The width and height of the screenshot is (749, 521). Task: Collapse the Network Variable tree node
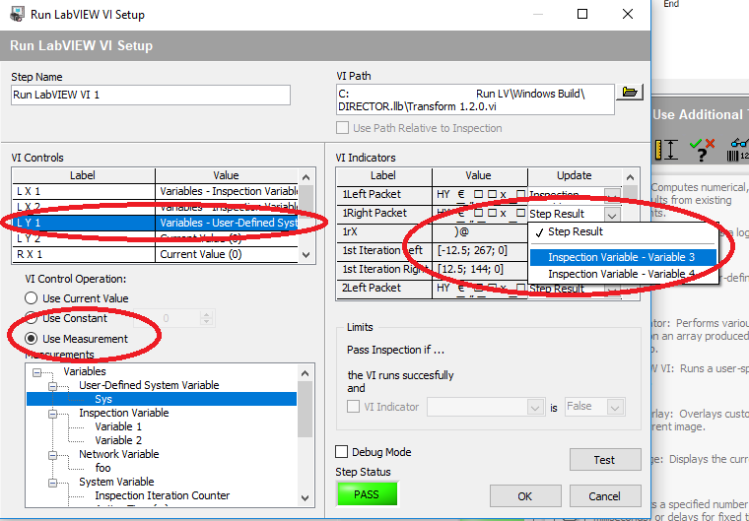coord(52,455)
